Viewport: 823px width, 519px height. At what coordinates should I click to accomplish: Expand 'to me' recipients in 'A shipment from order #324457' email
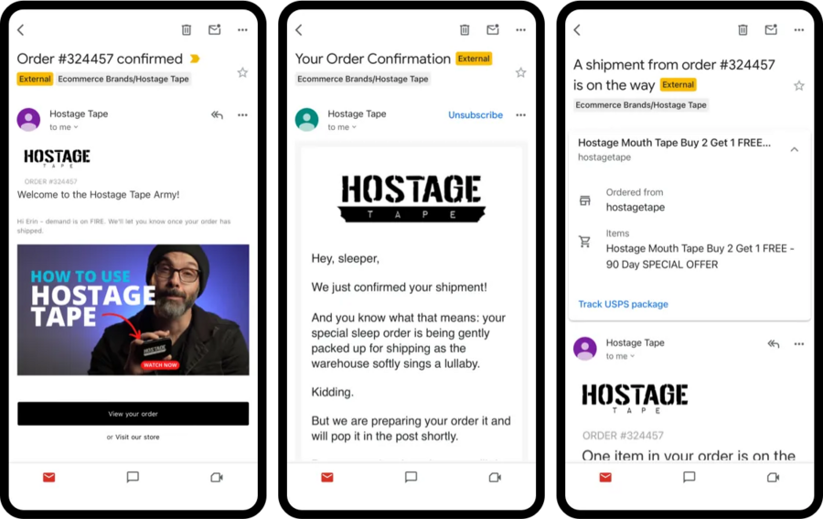[620, 356]
